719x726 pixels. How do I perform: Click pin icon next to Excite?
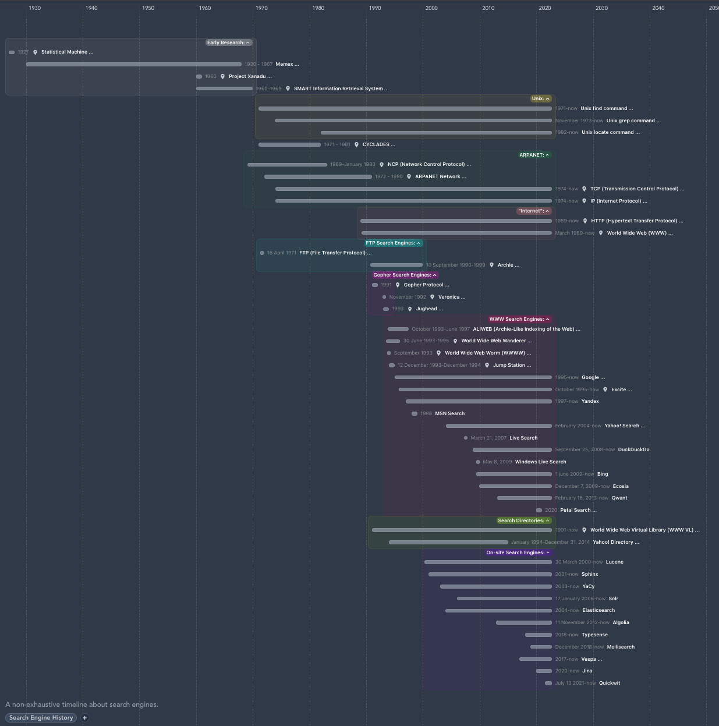[x=605, y=390]
